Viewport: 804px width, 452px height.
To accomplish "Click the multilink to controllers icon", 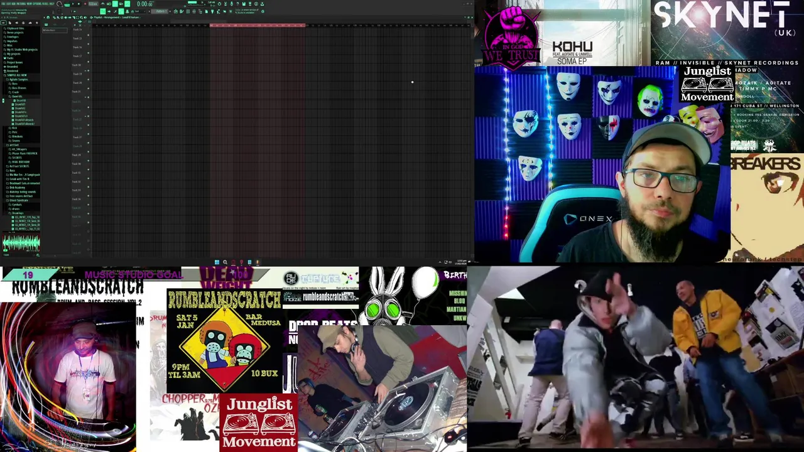I will pyautogui.click(x=128, y=11).
